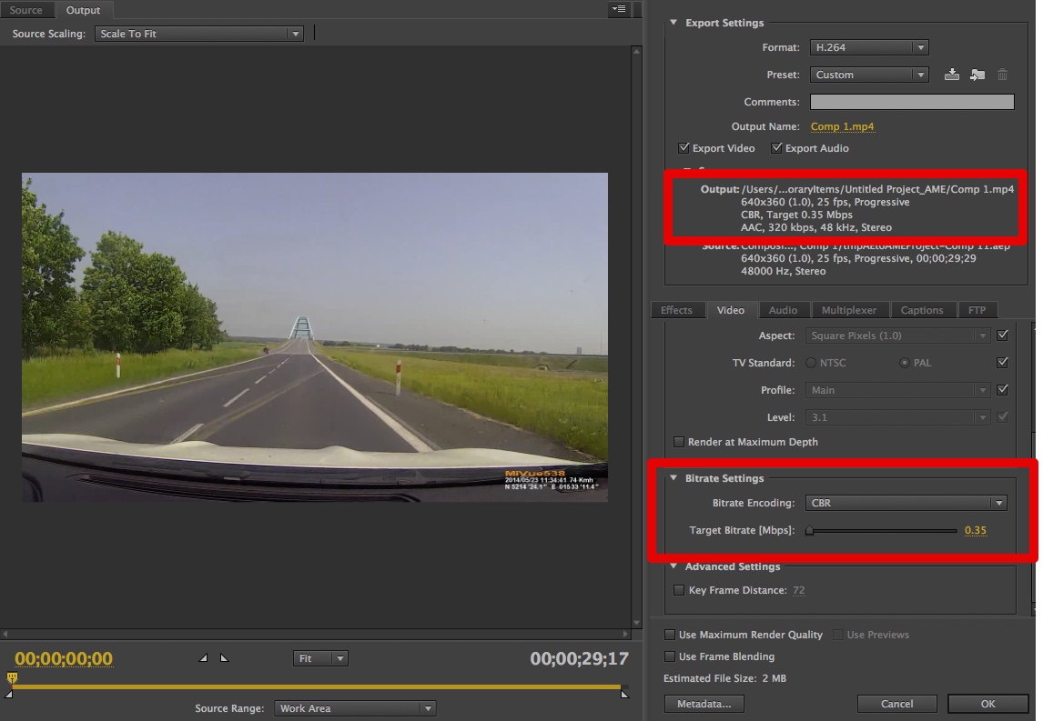Viewport: 1043px width, 721px height.
Task: Click the Set In Point triangle icon
Action: 203,657
